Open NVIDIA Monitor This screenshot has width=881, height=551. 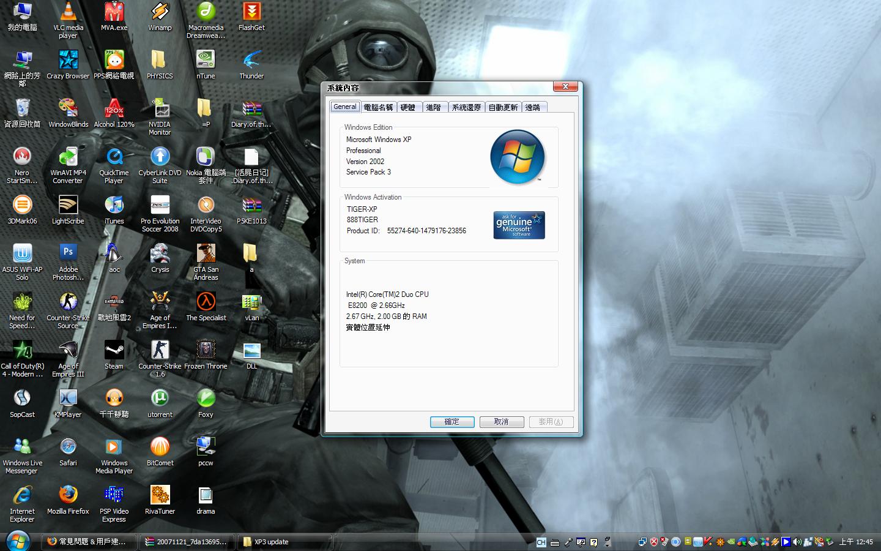(160, 110)
